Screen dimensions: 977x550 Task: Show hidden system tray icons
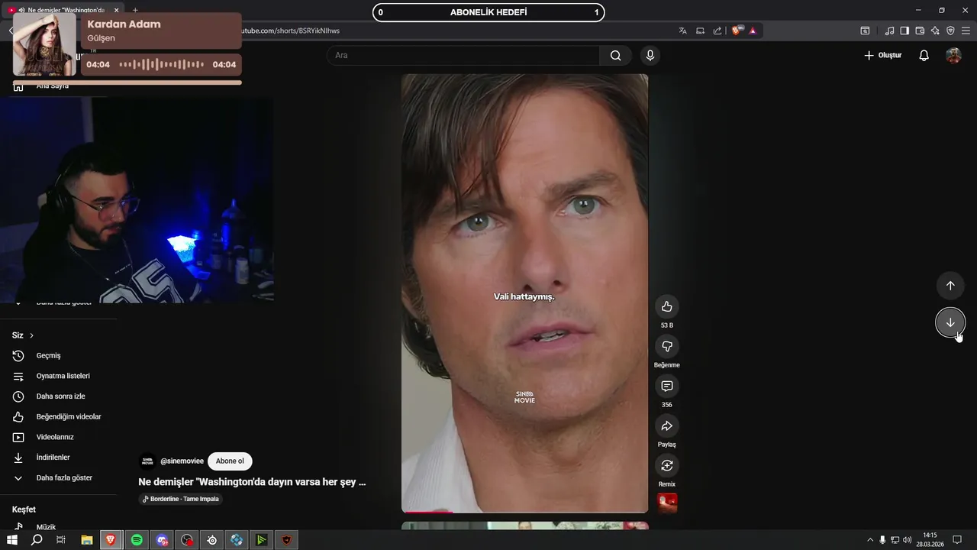coord(869,540)
